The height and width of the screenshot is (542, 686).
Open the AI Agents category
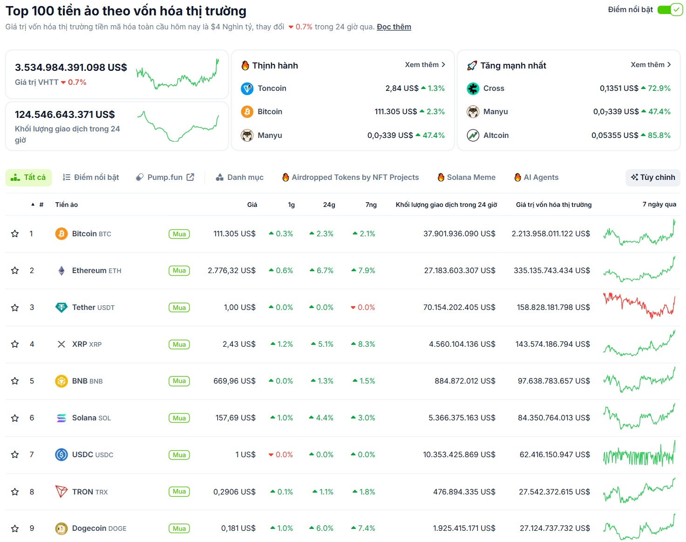(537, 177)
